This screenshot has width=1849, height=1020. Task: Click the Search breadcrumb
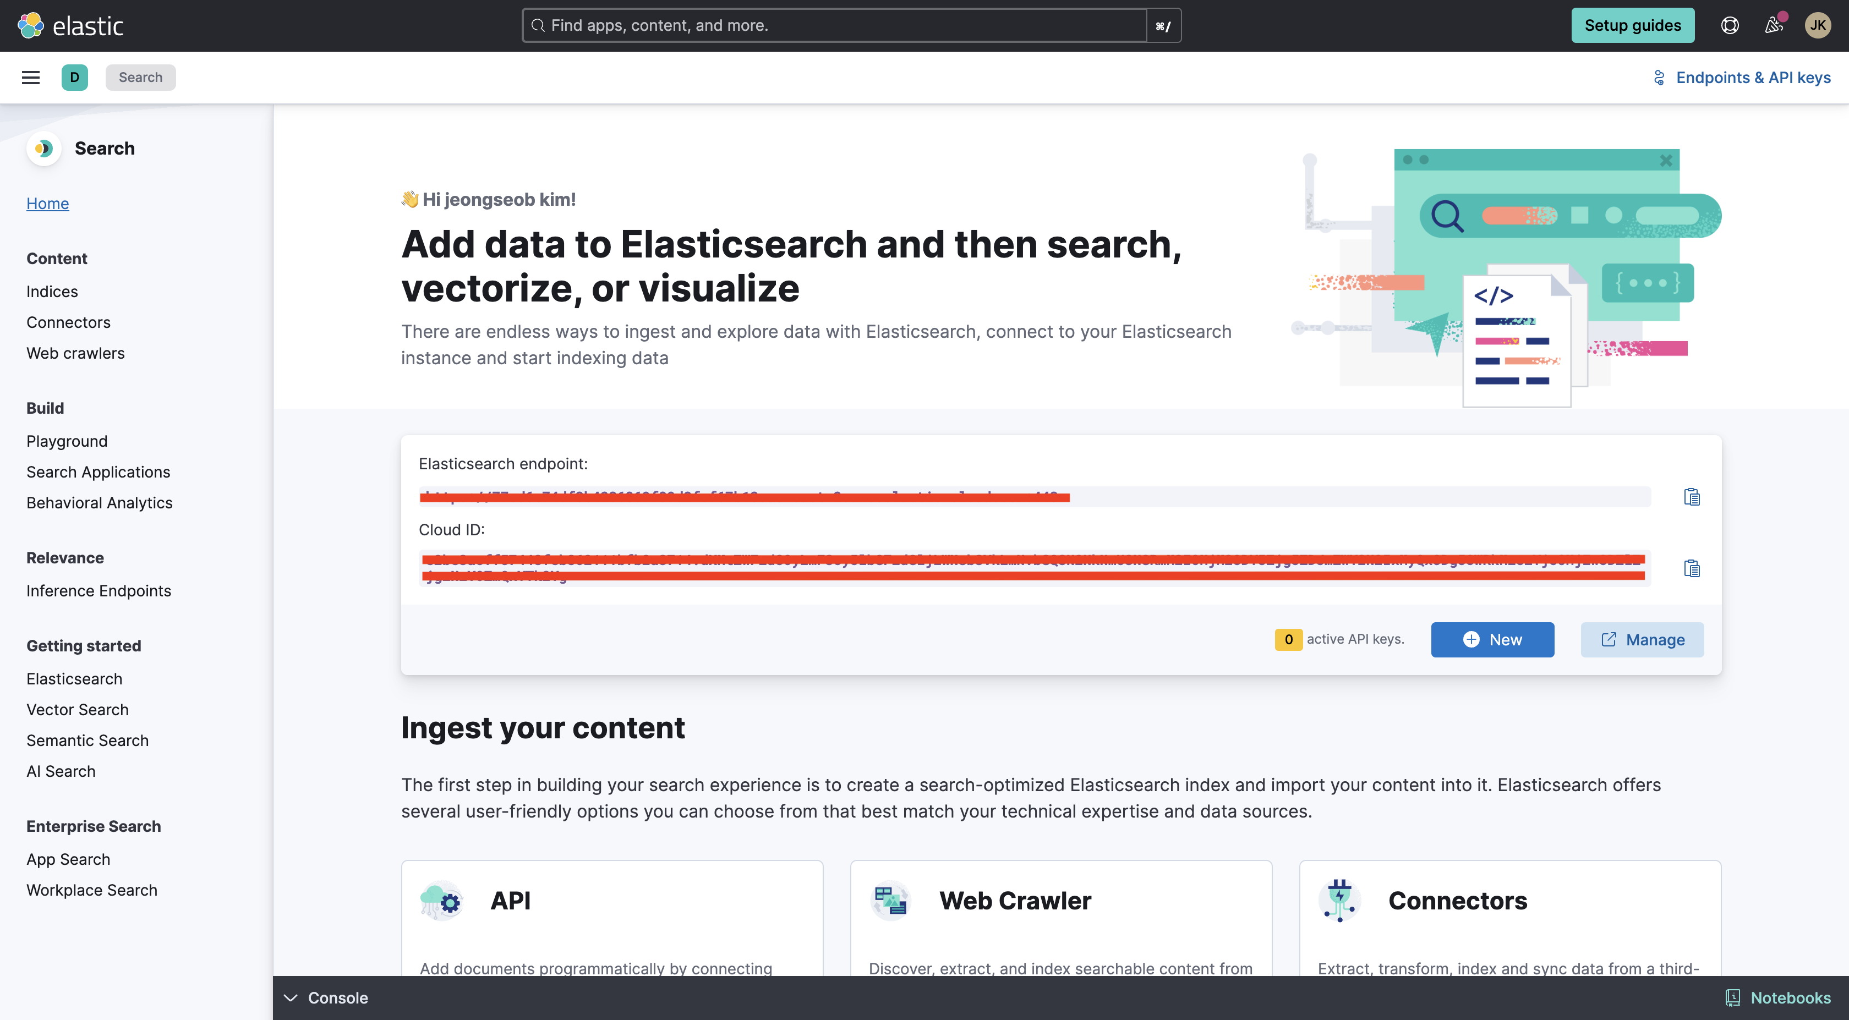pos(141,78)
